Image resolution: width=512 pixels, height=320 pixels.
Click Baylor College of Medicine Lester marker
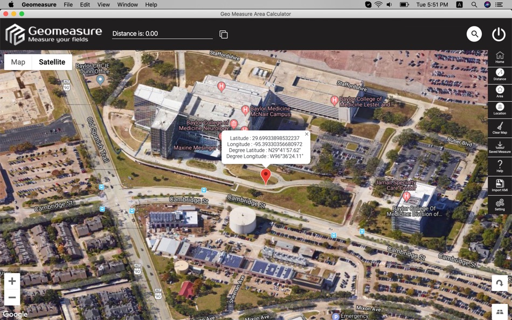click(x=334, y=100)
